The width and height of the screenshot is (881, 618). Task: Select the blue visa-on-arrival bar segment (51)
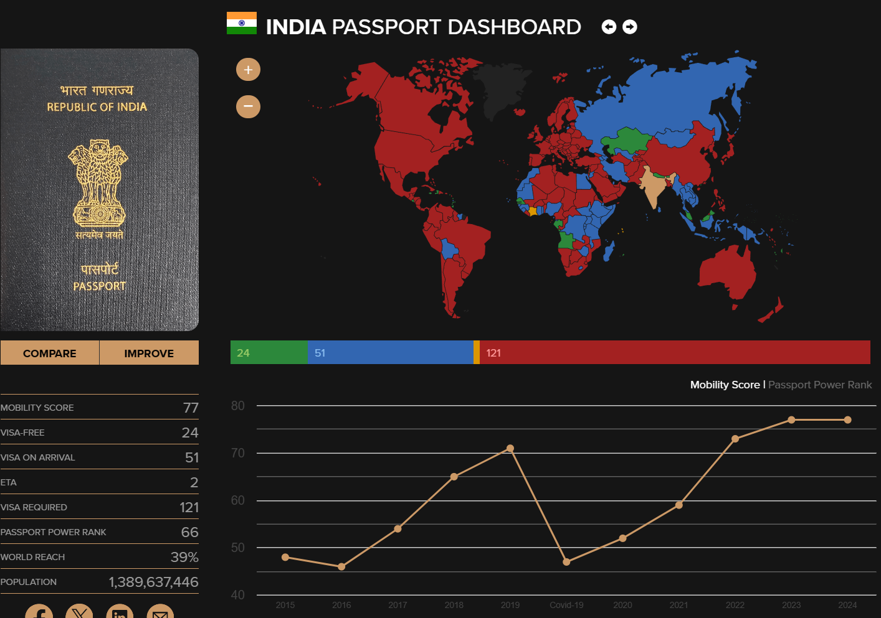[x=390, y=352]
